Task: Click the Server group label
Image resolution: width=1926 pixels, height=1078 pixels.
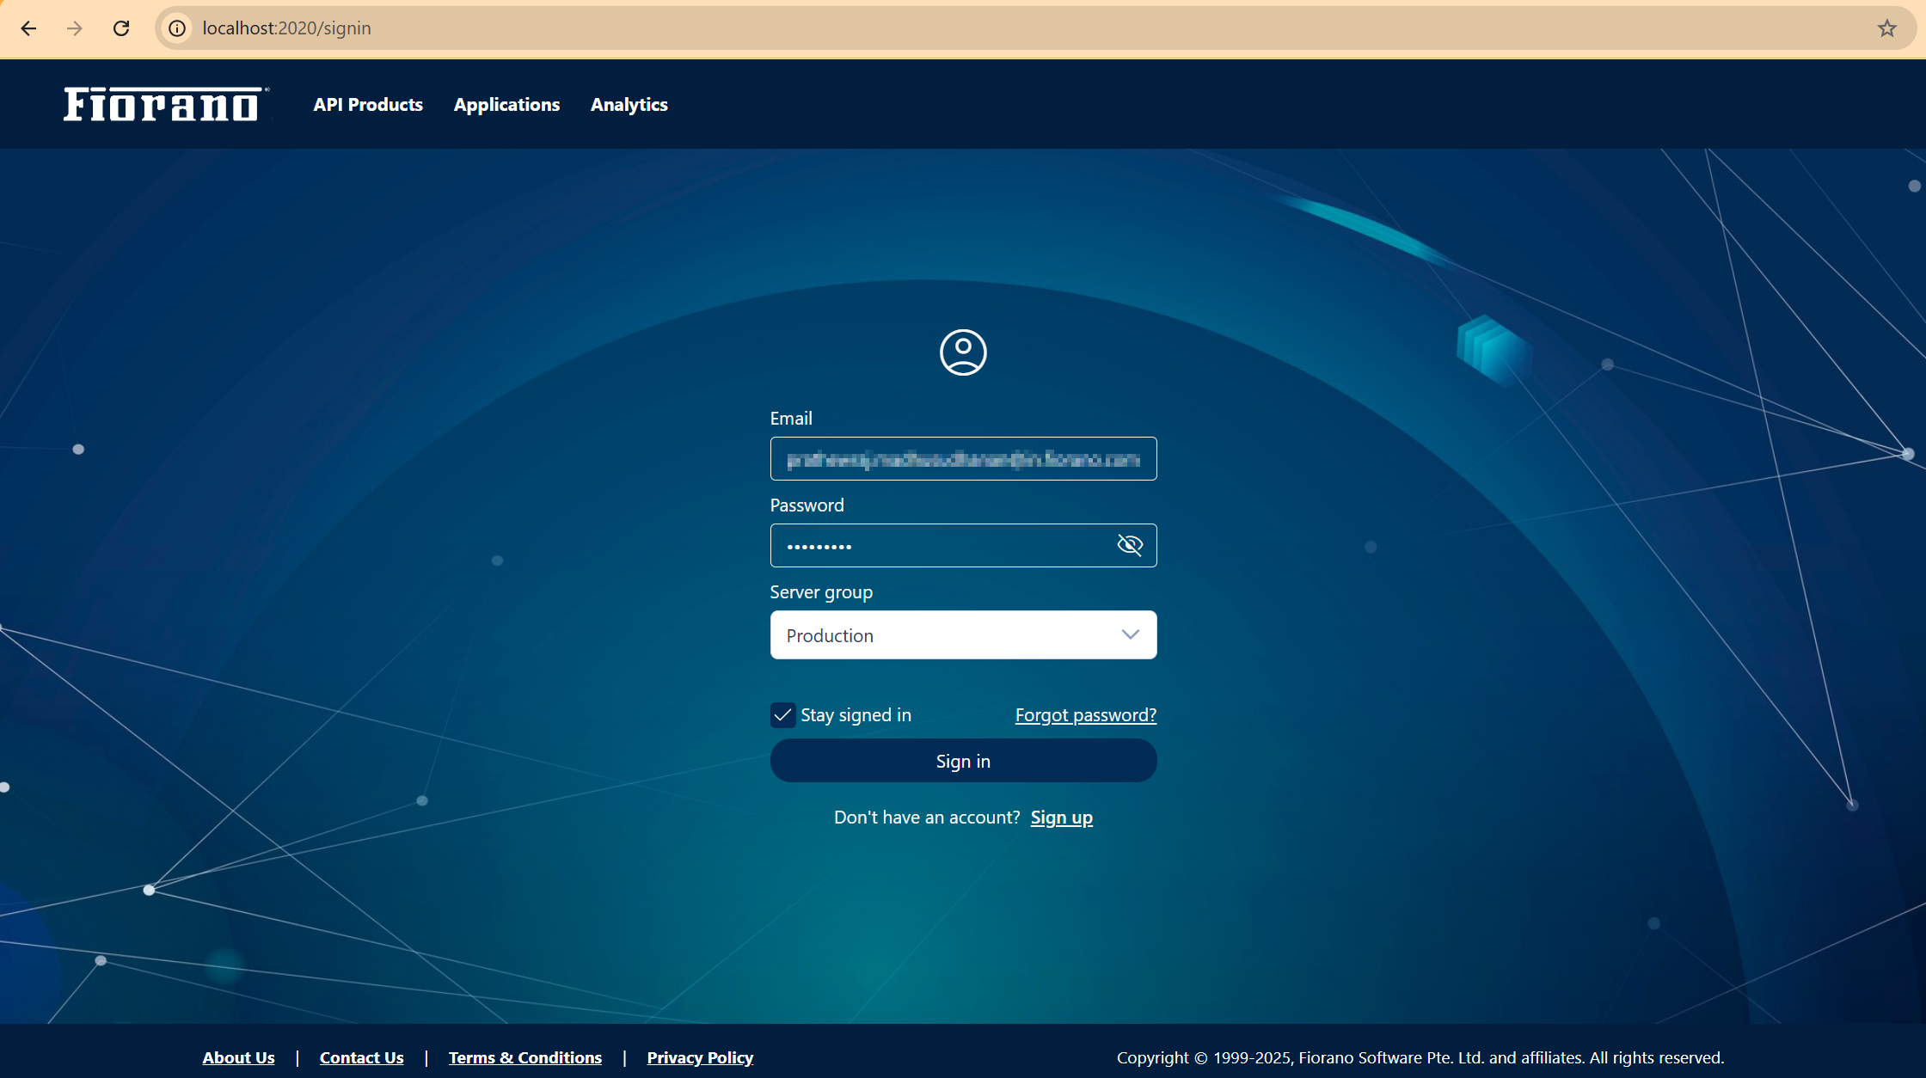Action: [821, 592]
